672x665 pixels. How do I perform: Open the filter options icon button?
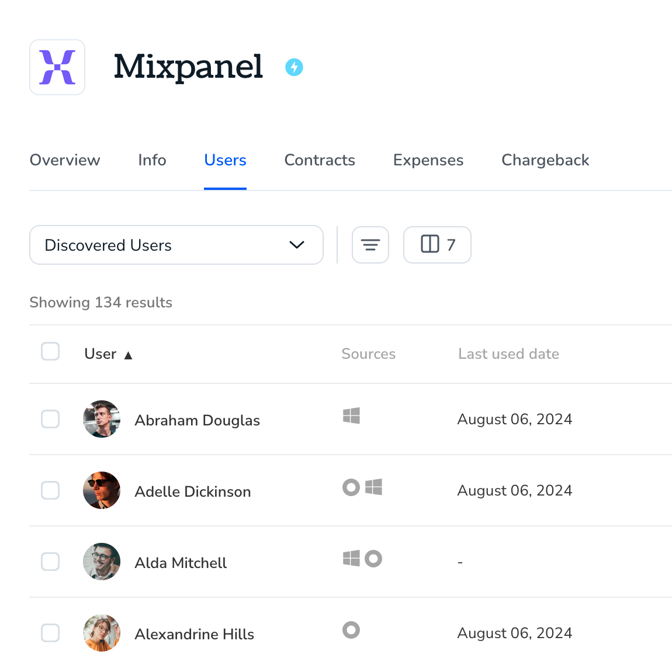[370, 245]
